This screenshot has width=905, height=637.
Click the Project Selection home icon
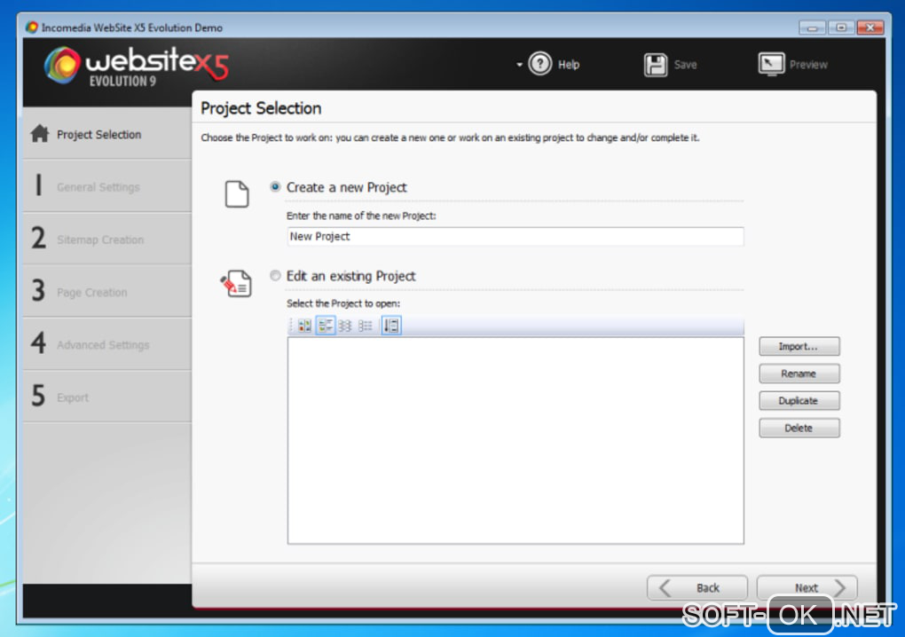click(x=40, y=134)
